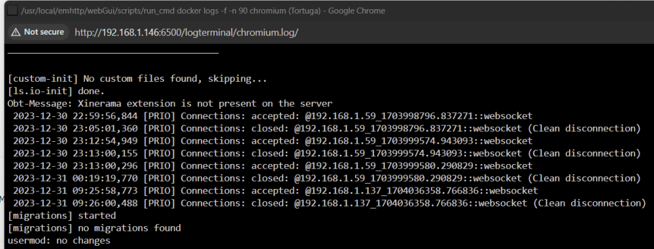This screenshot has height=249, width=654.
Task: Open the Not secure site info chip
Action: (x=38, y=32)
